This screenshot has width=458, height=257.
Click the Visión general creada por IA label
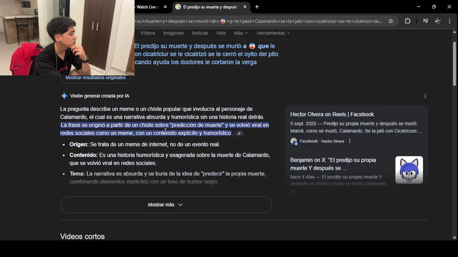pos(99,96)
